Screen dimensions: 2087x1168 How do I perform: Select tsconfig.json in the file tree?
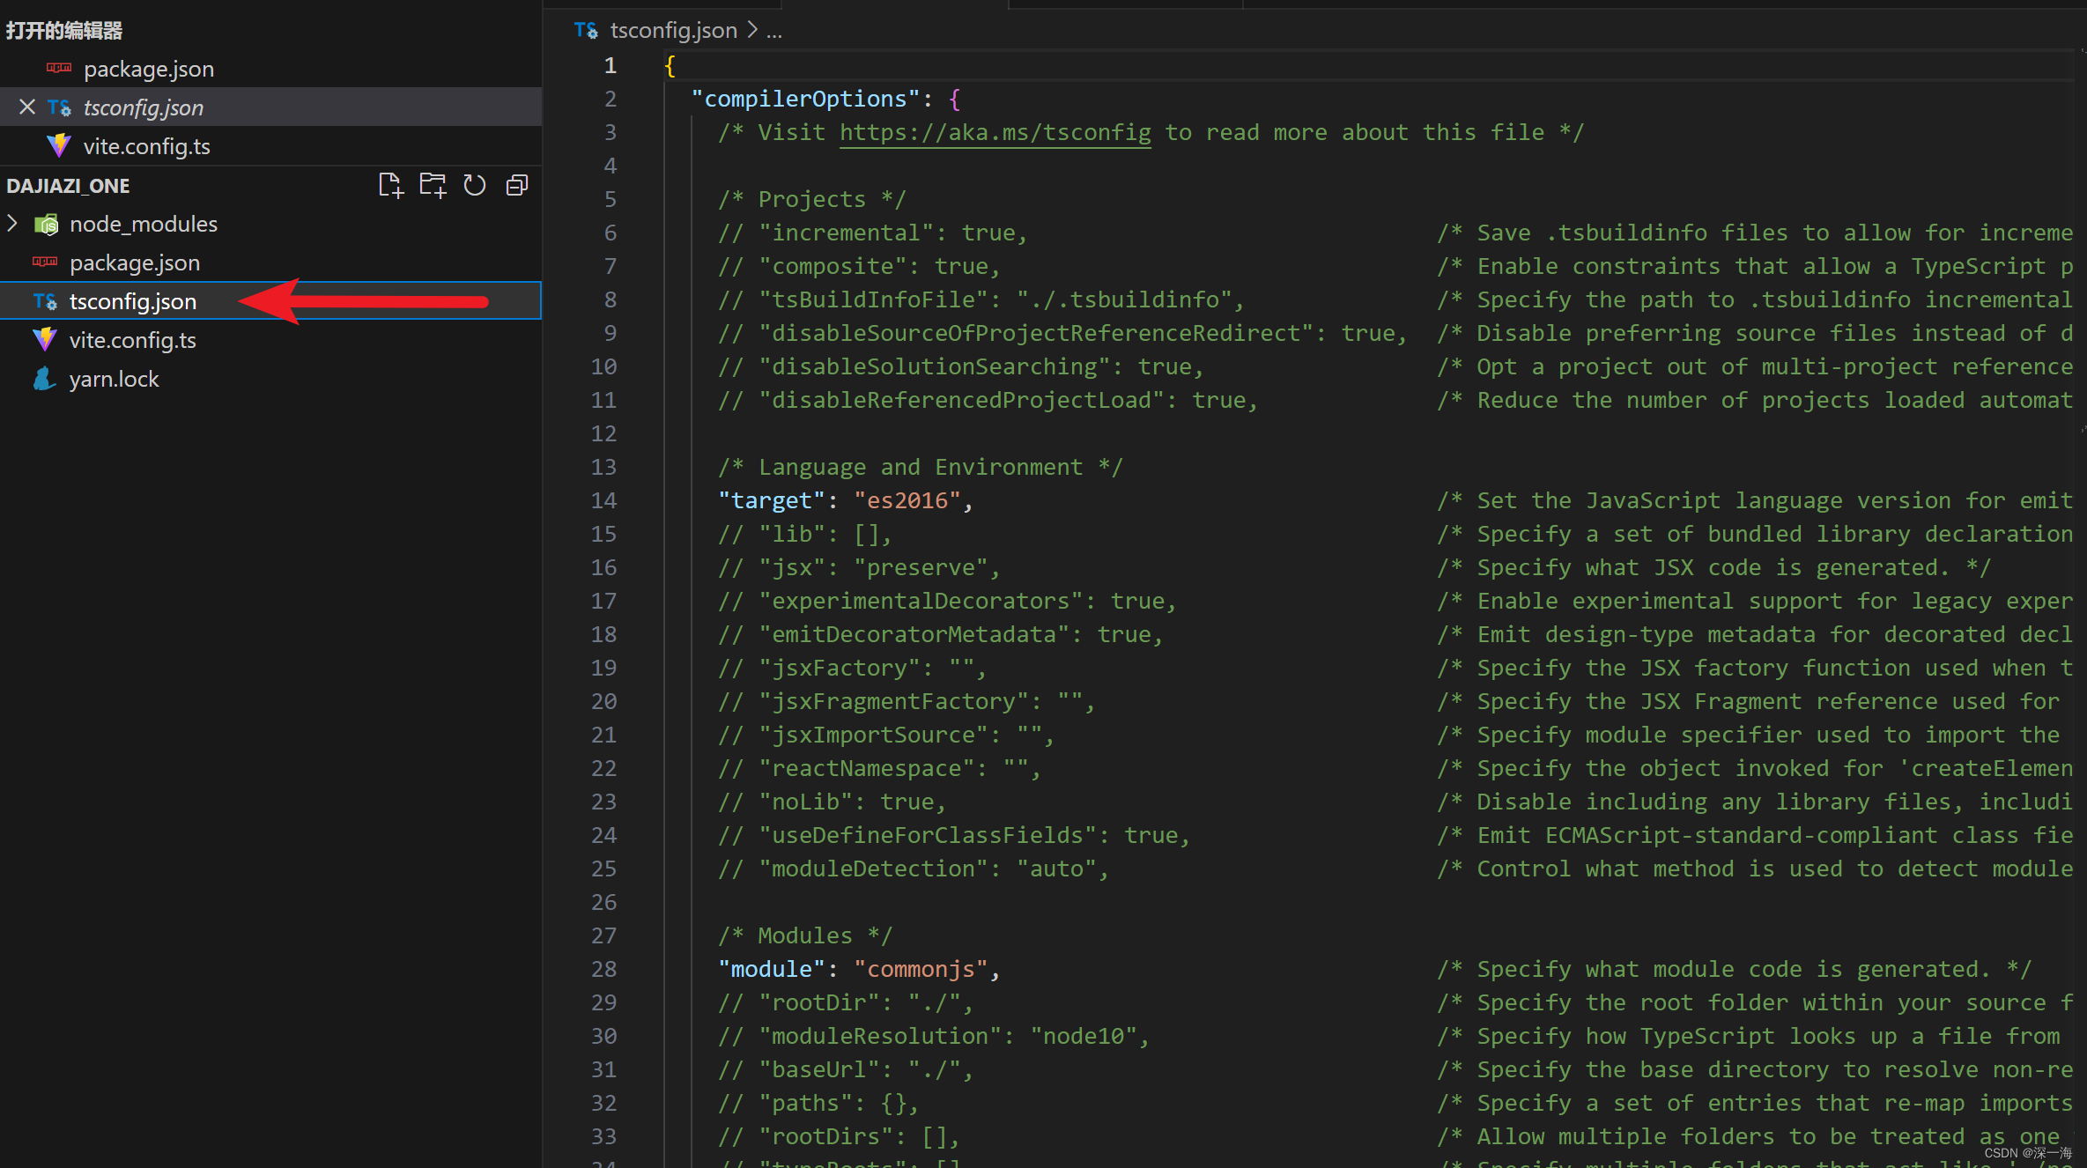pos(133,301)
